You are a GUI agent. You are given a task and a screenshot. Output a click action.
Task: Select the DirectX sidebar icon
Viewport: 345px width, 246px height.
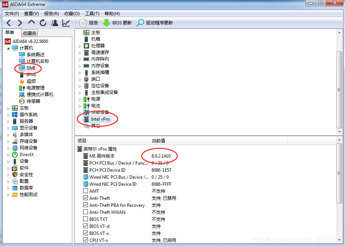[15, 155]
